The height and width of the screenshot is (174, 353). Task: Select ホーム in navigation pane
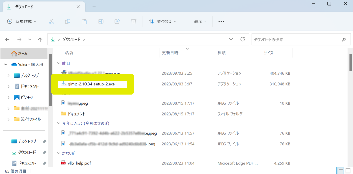24,53
